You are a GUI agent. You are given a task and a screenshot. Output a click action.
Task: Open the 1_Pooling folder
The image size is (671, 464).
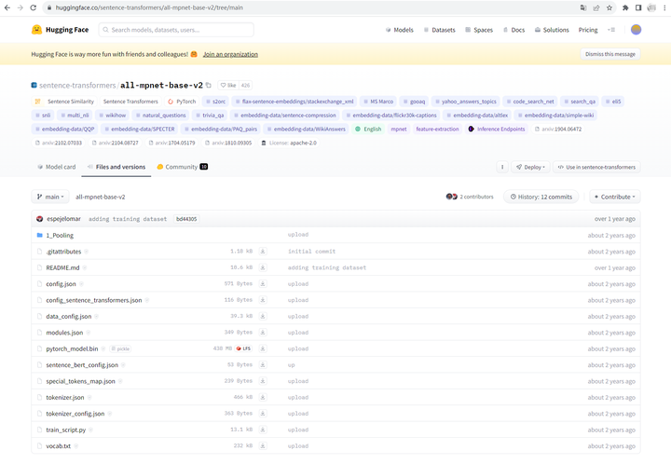click(x=60, y=235)
